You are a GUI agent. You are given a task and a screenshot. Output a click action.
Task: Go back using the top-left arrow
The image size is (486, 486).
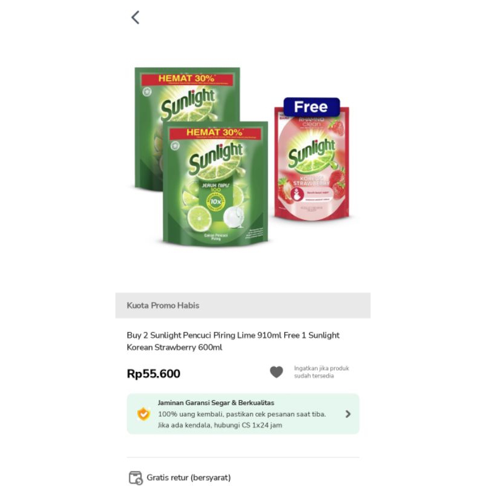pyautogui.click(x=135, y=18)
